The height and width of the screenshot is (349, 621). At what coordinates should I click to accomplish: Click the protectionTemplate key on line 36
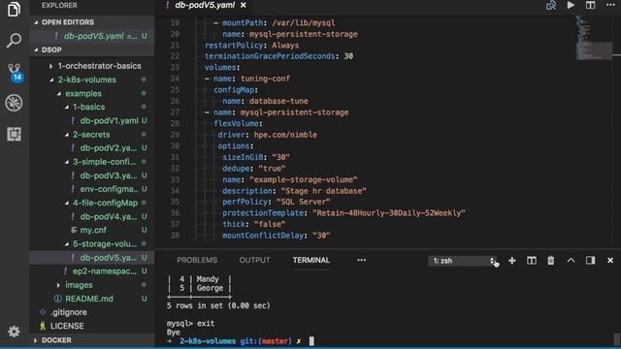[263, 213]
